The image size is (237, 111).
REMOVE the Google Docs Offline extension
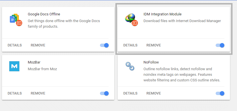38,45
